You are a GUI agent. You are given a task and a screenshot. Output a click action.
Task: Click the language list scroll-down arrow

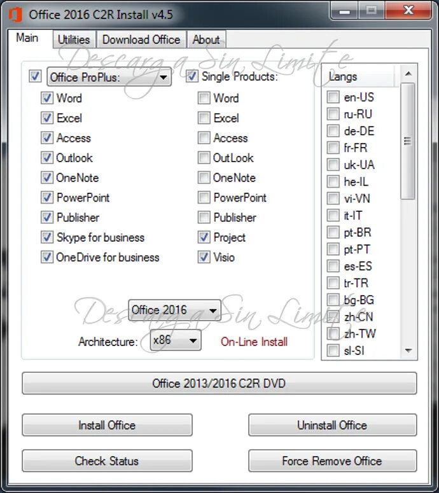[x=408, y=351]
